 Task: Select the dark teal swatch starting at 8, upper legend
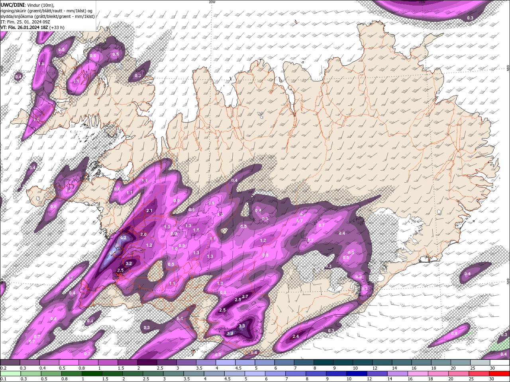tap(324, 363)
